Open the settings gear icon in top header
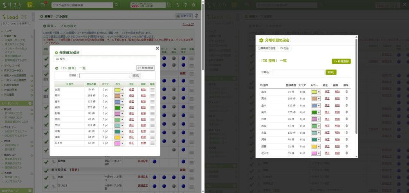This screenshot has width=409, height=193. pyautogui.click(x=193, y=5)
